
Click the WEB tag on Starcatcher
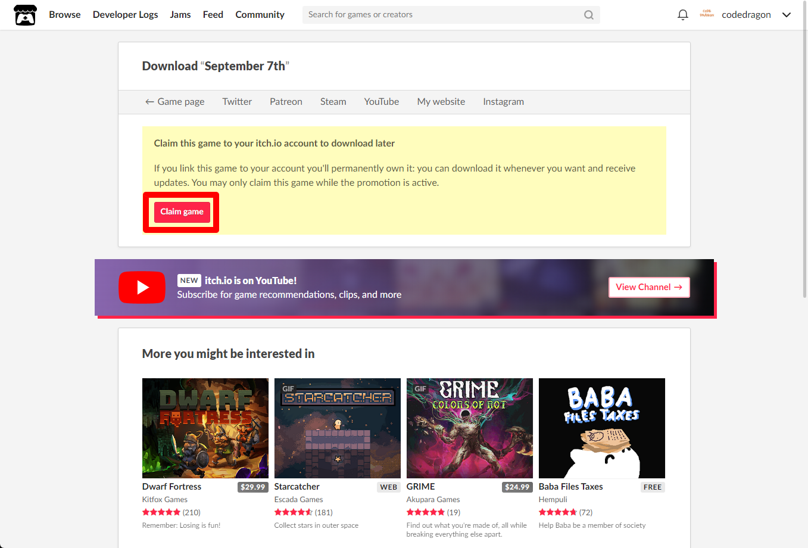[389, 487]
